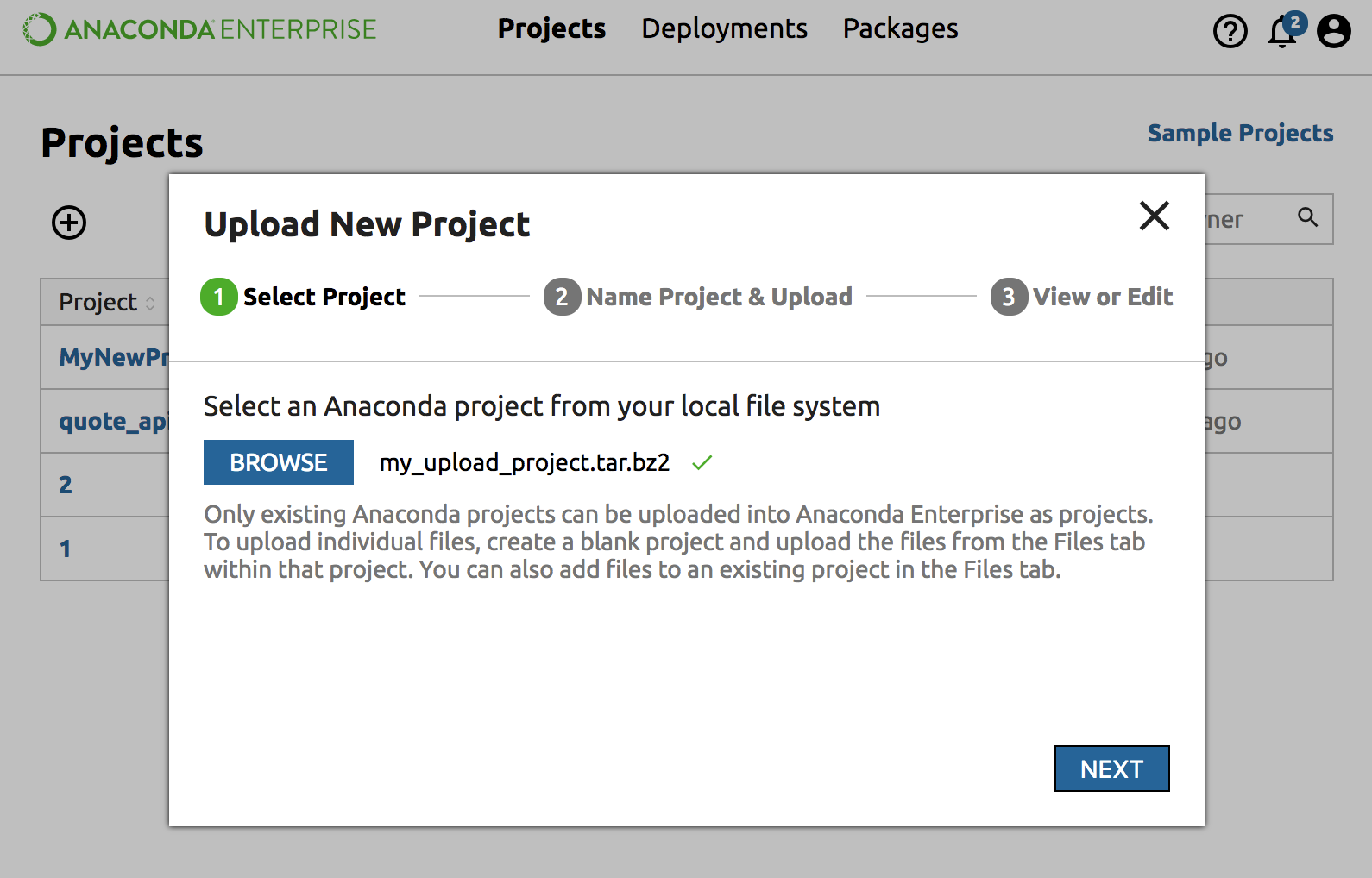Viewport: 1372px width, 878px height.
Task: Click the Anaconda Enterprise logo
Action: (199, 29)
